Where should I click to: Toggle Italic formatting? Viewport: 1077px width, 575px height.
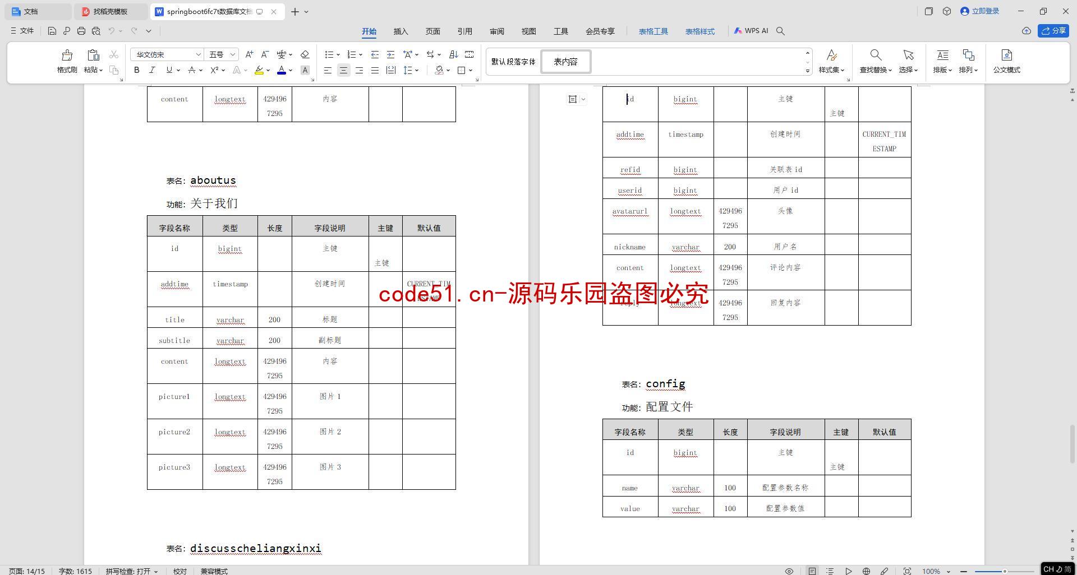point(152,70)
